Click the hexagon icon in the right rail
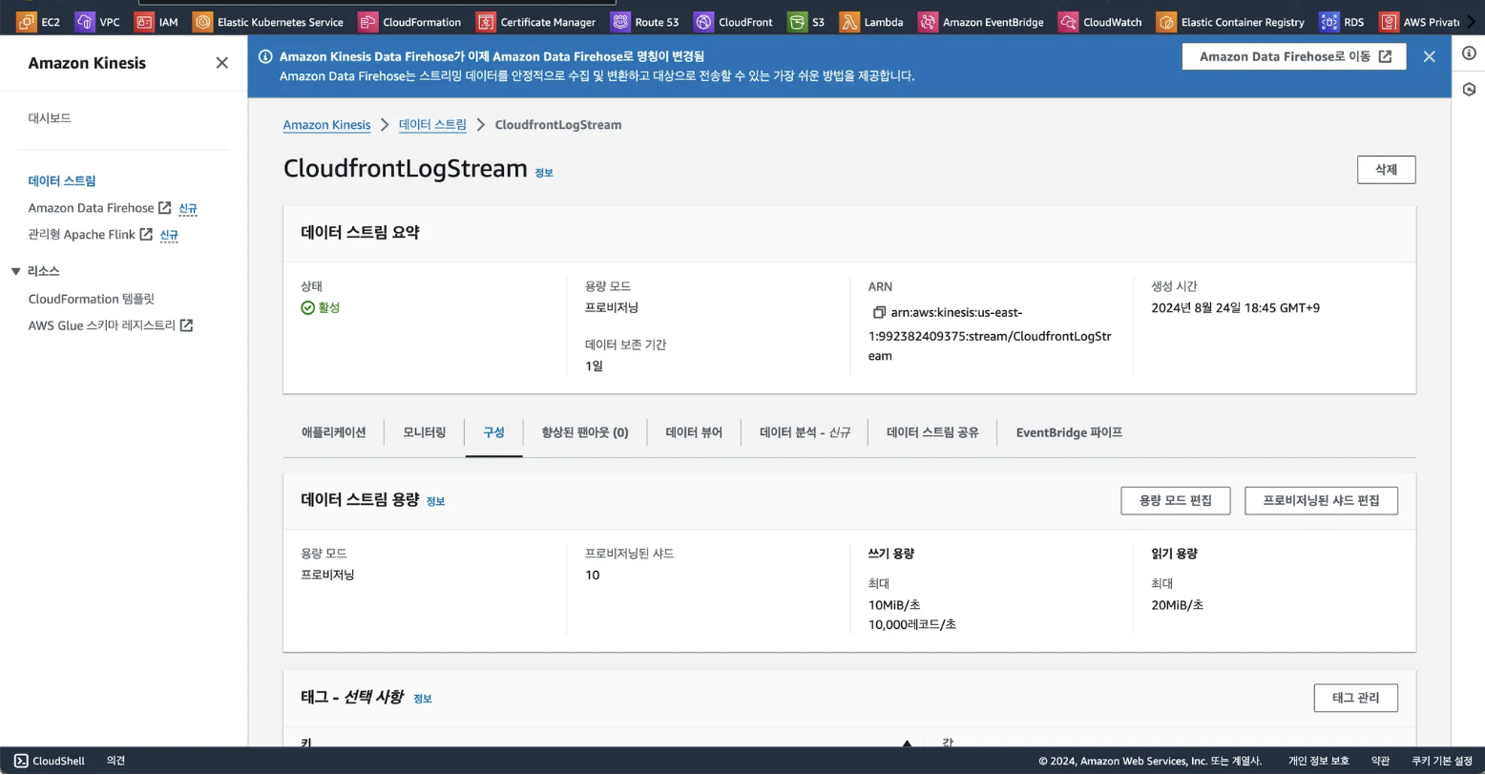The width and height of the screenshot is (1485, 775). [x=1469, y=89]
